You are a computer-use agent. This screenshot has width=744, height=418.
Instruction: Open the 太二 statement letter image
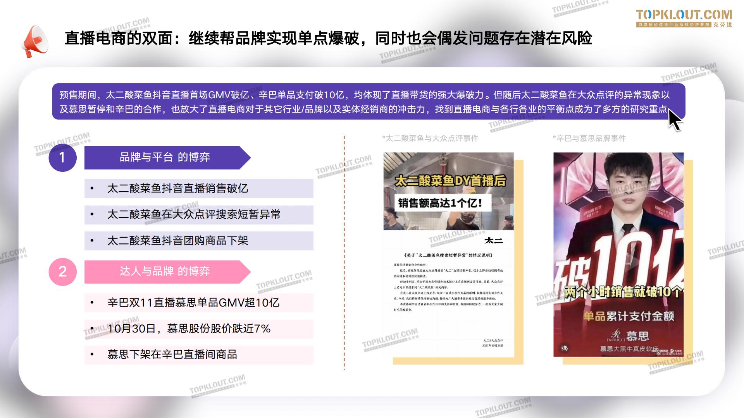click(448, 293)
